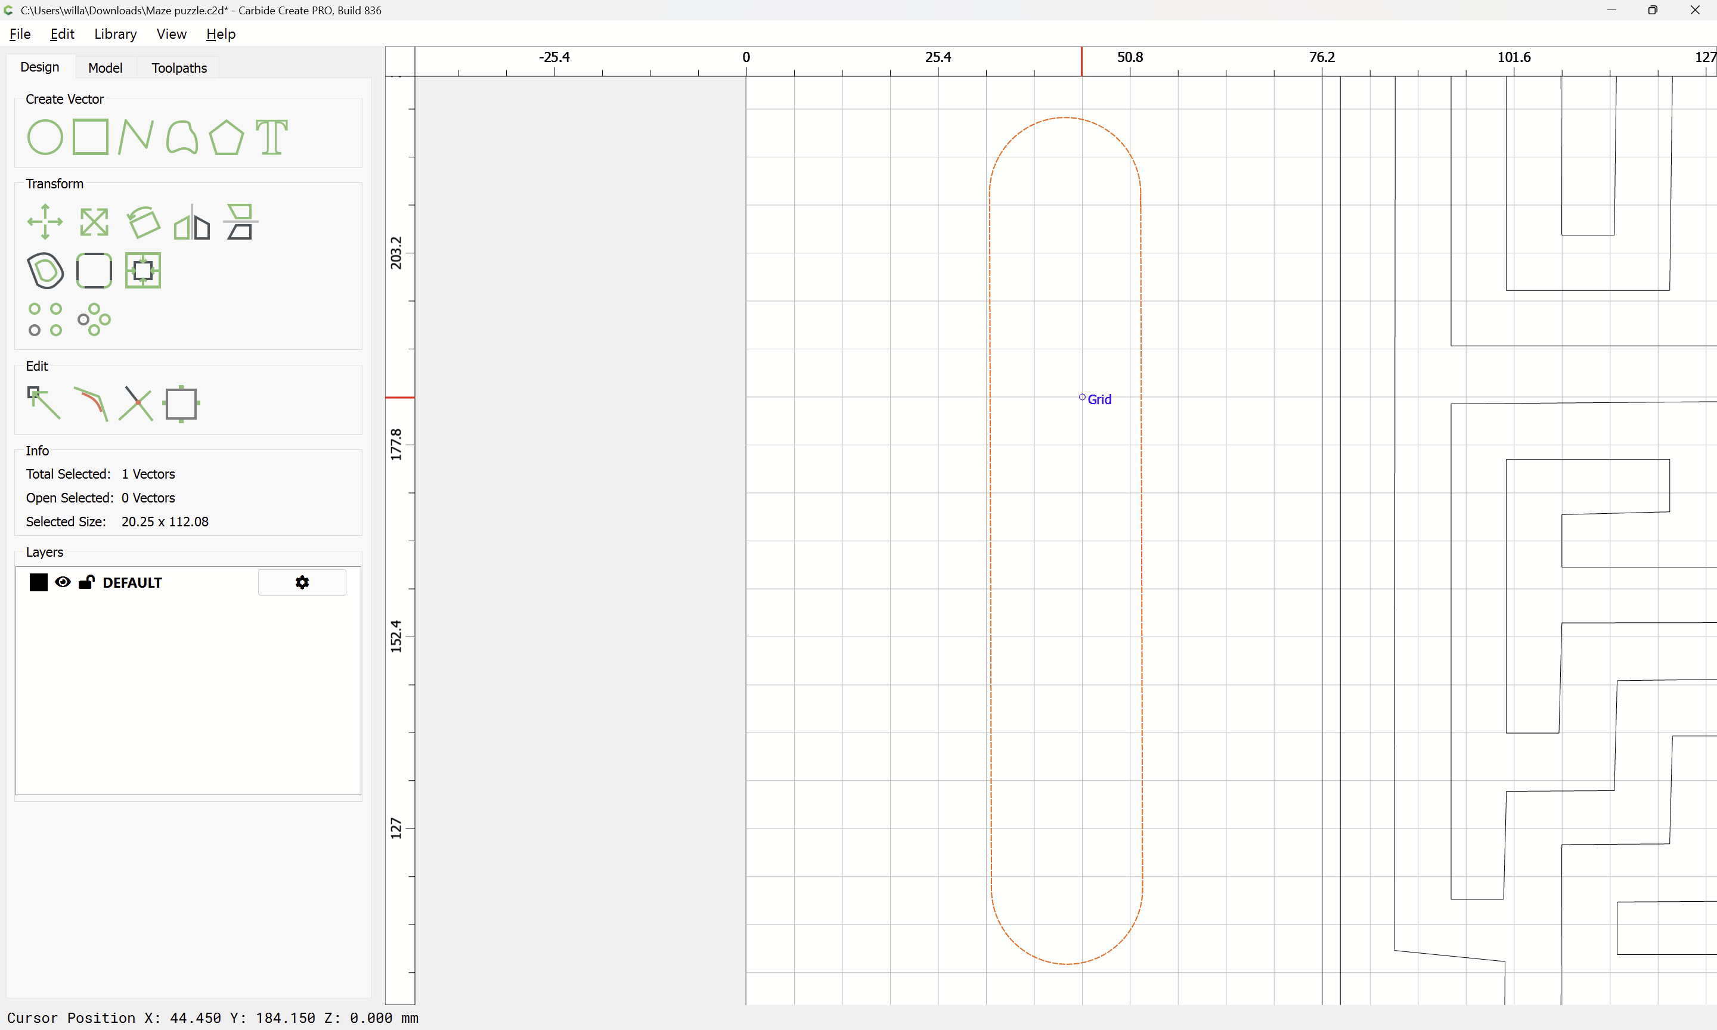Toggle visibility of DEFAULT layer
Viewport: 1717px width, 1030px height.
coord(63,582)
